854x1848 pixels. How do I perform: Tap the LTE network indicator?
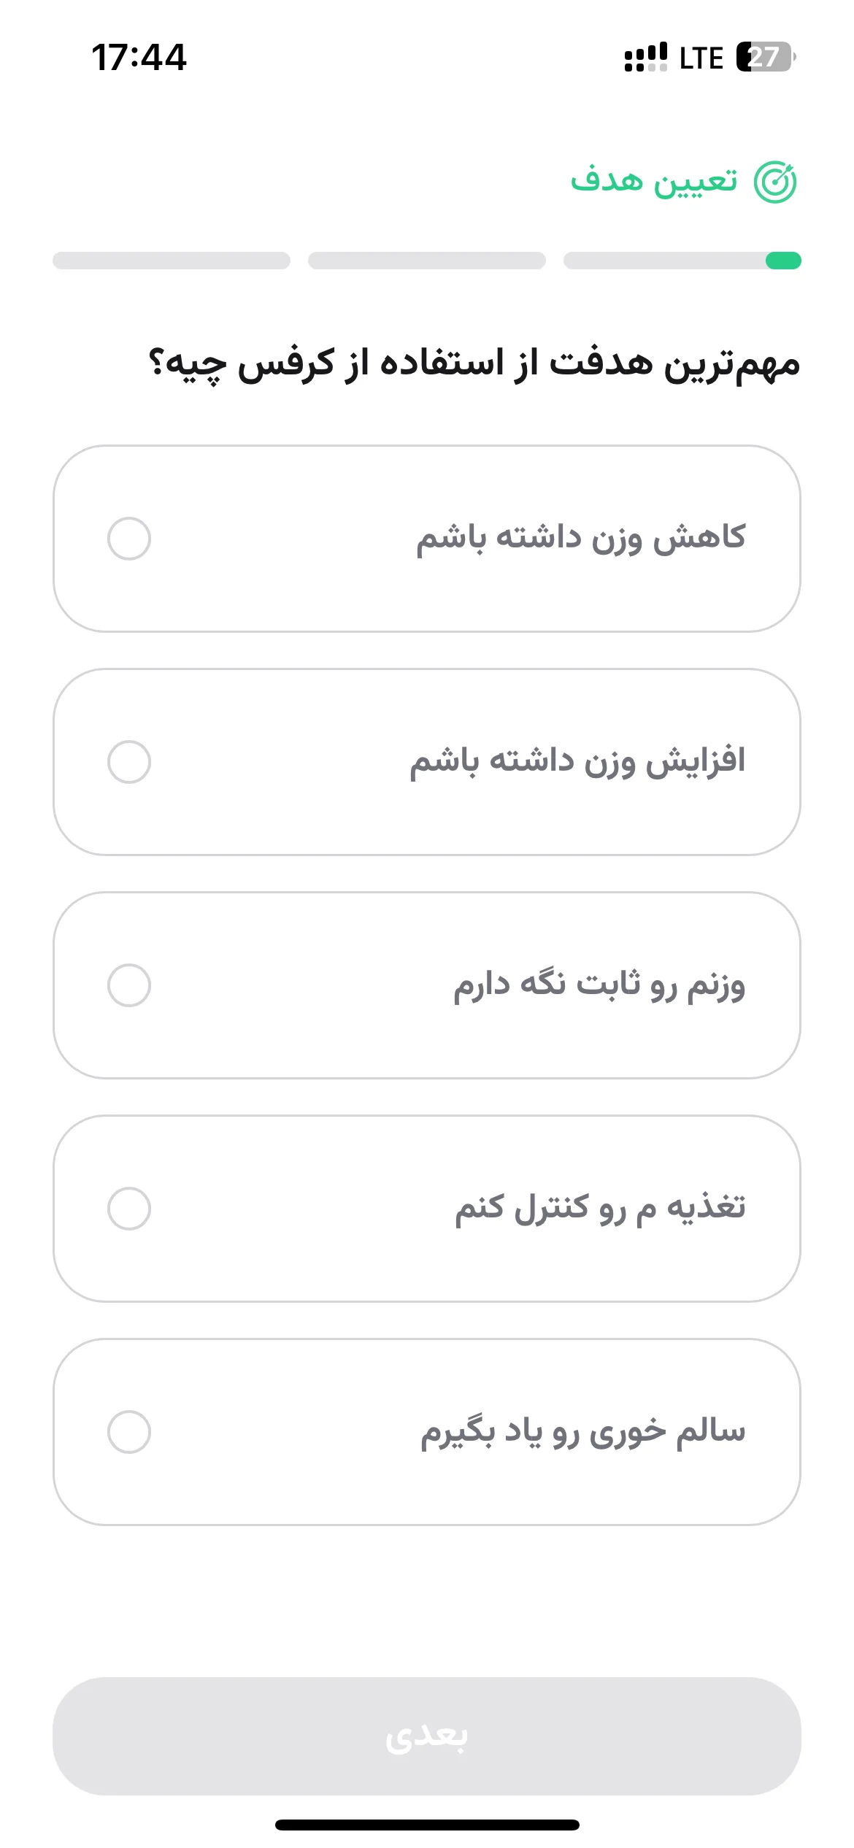[701, 58]
